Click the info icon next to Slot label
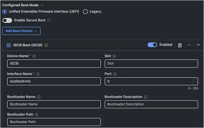Image resolution: width=204 pixels, height=128 pixels. (114, 56)
